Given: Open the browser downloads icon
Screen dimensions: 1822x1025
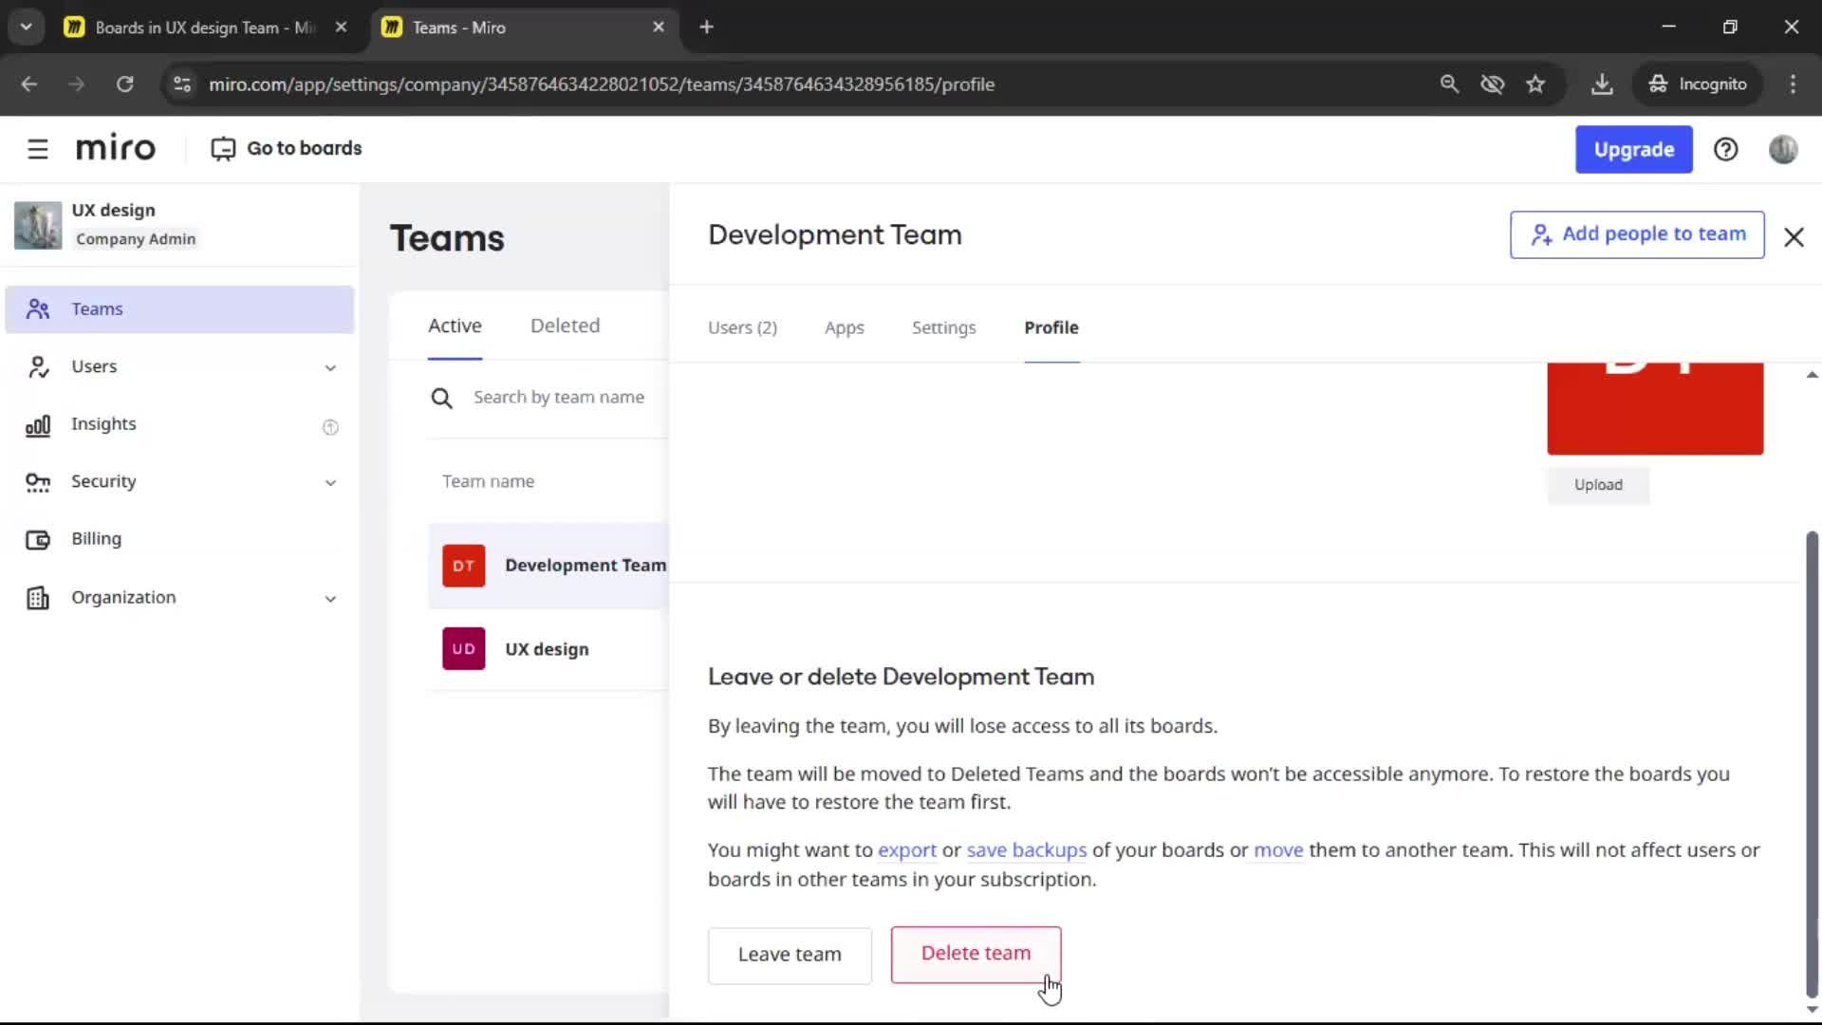Looking at the screenshot, I should (x=1602, y=84).
